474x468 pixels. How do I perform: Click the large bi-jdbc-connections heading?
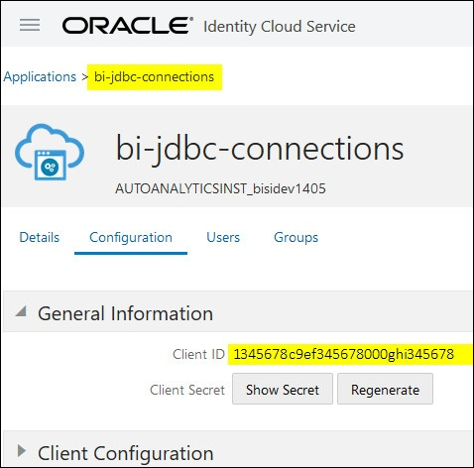(260, 149)
